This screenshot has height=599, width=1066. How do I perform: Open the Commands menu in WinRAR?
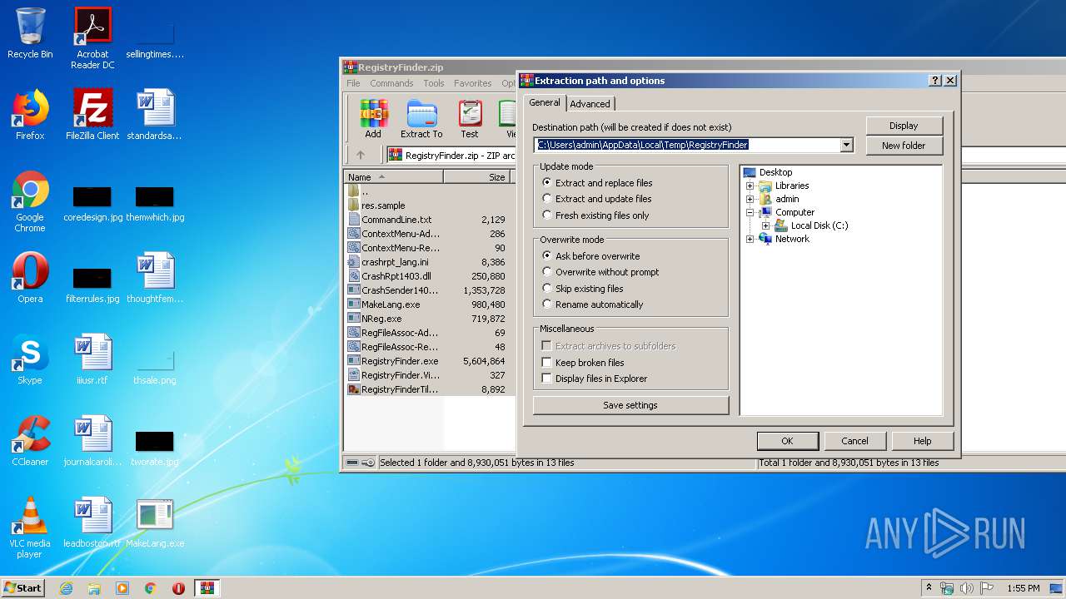[391, 83]
